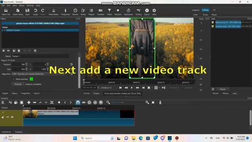Click the Analyze button
The image size is (252, 142).
18,84
